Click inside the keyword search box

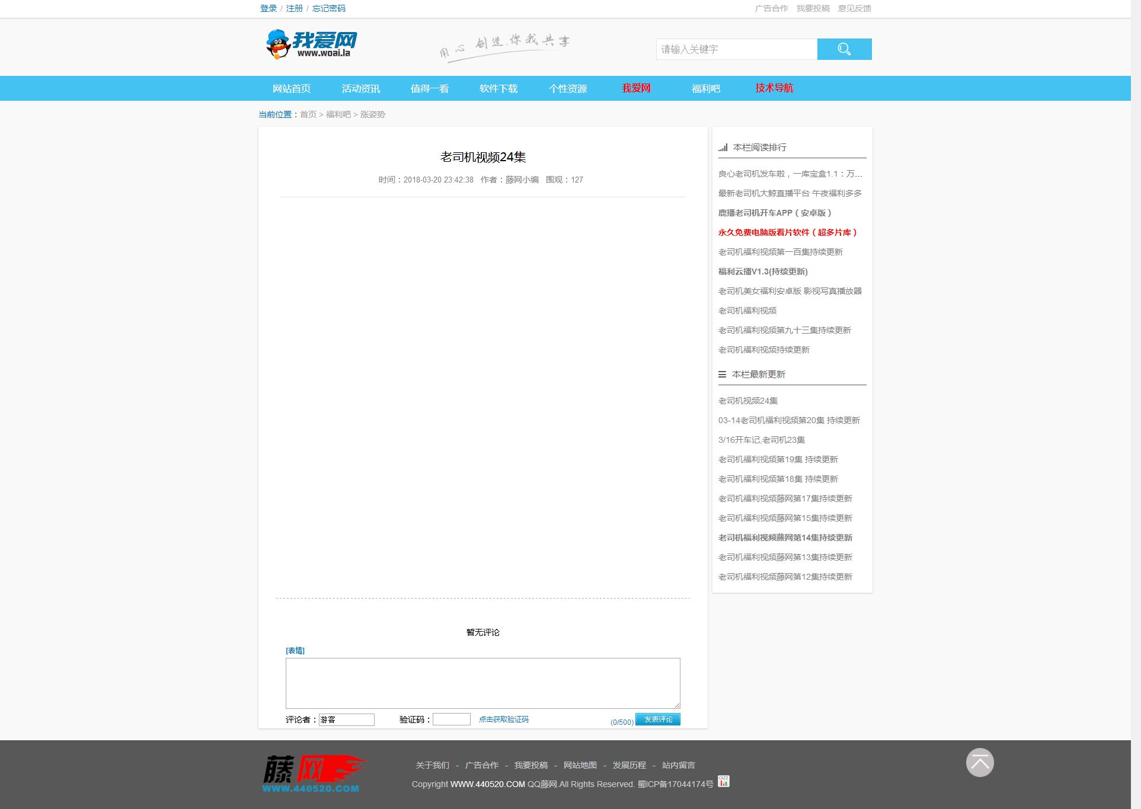tap(735, 49)
